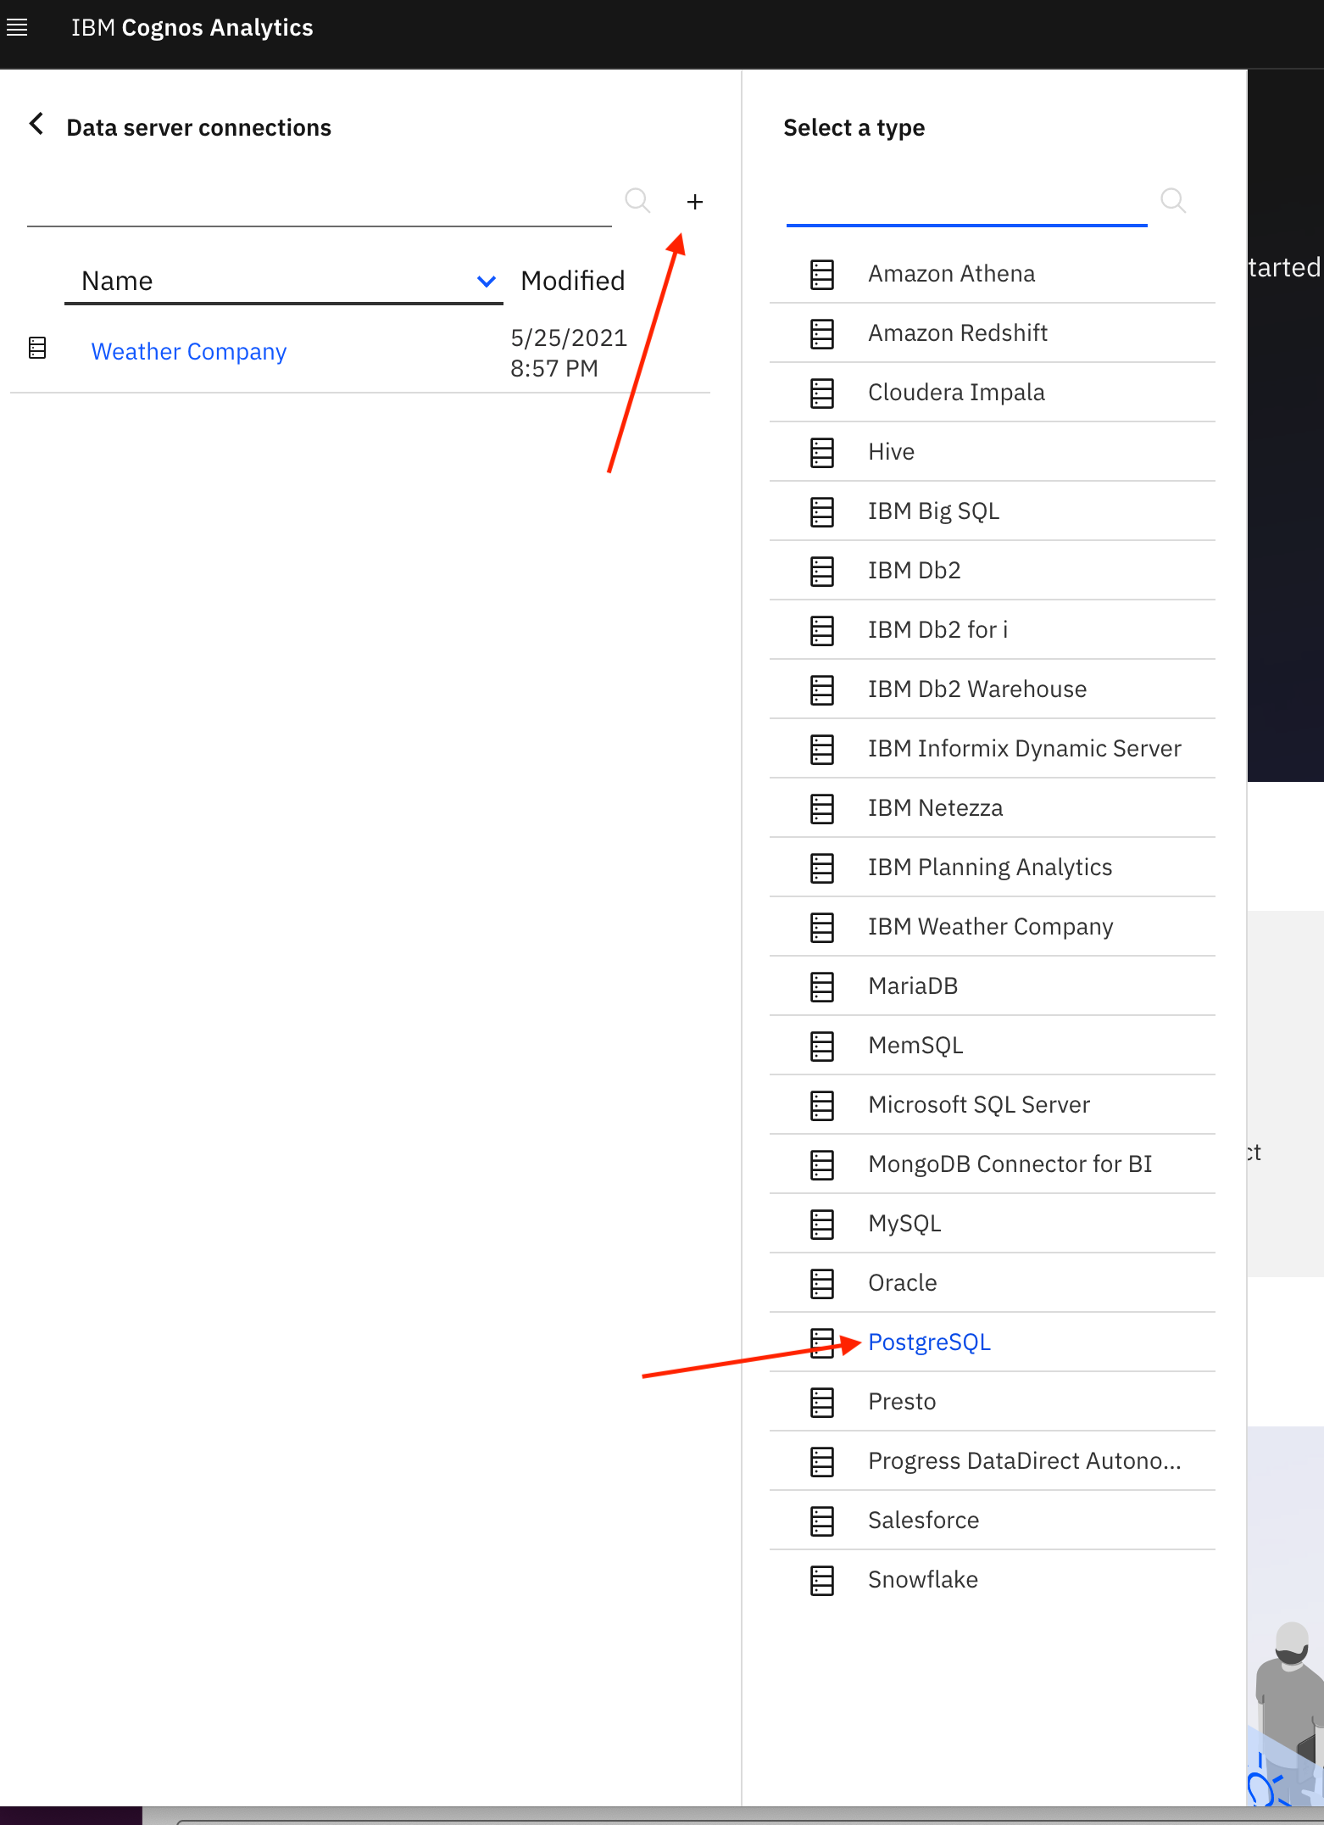Focus the connections search input field

pos(320,204)
